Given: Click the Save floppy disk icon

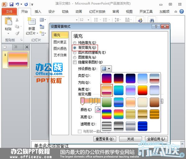Looking at the screenshot, I should click(x=11, y=5).
